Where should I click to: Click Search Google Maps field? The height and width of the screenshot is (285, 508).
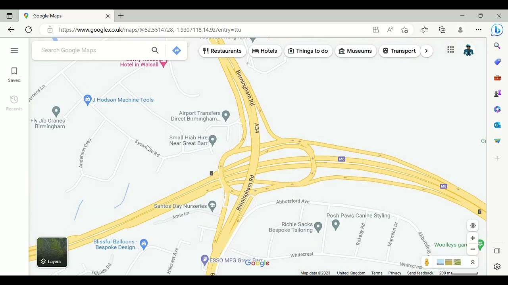point(93,50)
